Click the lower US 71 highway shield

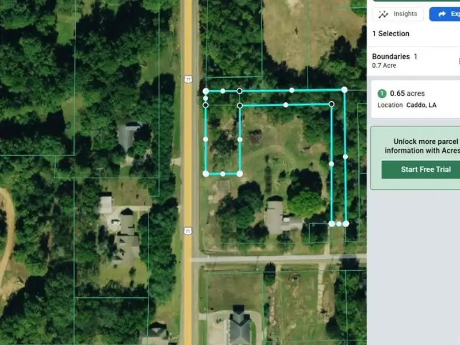[x=188, y=231]
